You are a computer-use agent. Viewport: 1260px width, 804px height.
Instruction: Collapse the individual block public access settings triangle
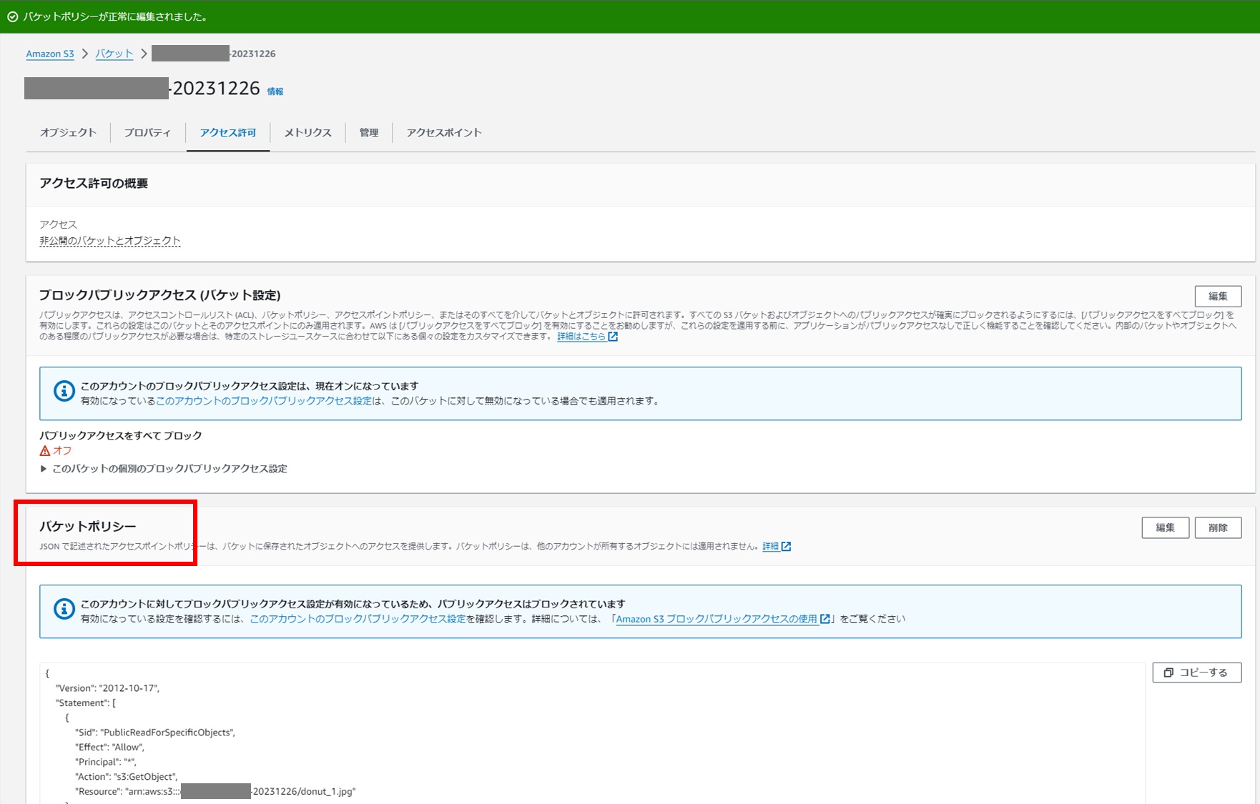click(43, 468)
